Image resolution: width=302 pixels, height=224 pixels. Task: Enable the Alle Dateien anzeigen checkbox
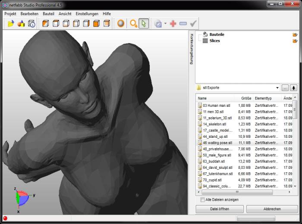pyautogui.click(x=203, y=200)
